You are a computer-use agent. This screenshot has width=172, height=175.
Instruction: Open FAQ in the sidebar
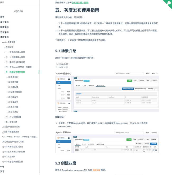click(x=2, y=167)
